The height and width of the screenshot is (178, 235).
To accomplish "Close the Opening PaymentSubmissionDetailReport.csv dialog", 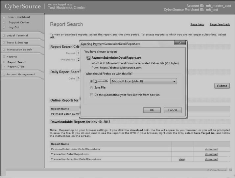I will [180, 43].
